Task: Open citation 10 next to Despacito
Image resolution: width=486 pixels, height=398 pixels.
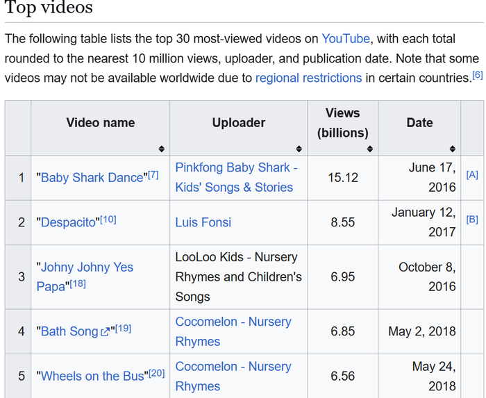Action: click(x=108, y=219)
